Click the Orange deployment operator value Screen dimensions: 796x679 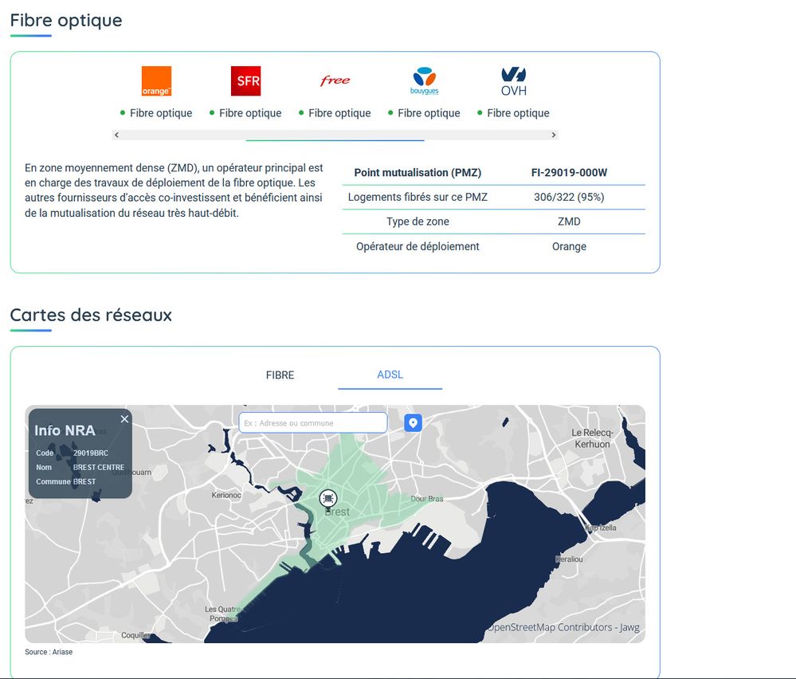pyautogui.click(x=569, y=246)
